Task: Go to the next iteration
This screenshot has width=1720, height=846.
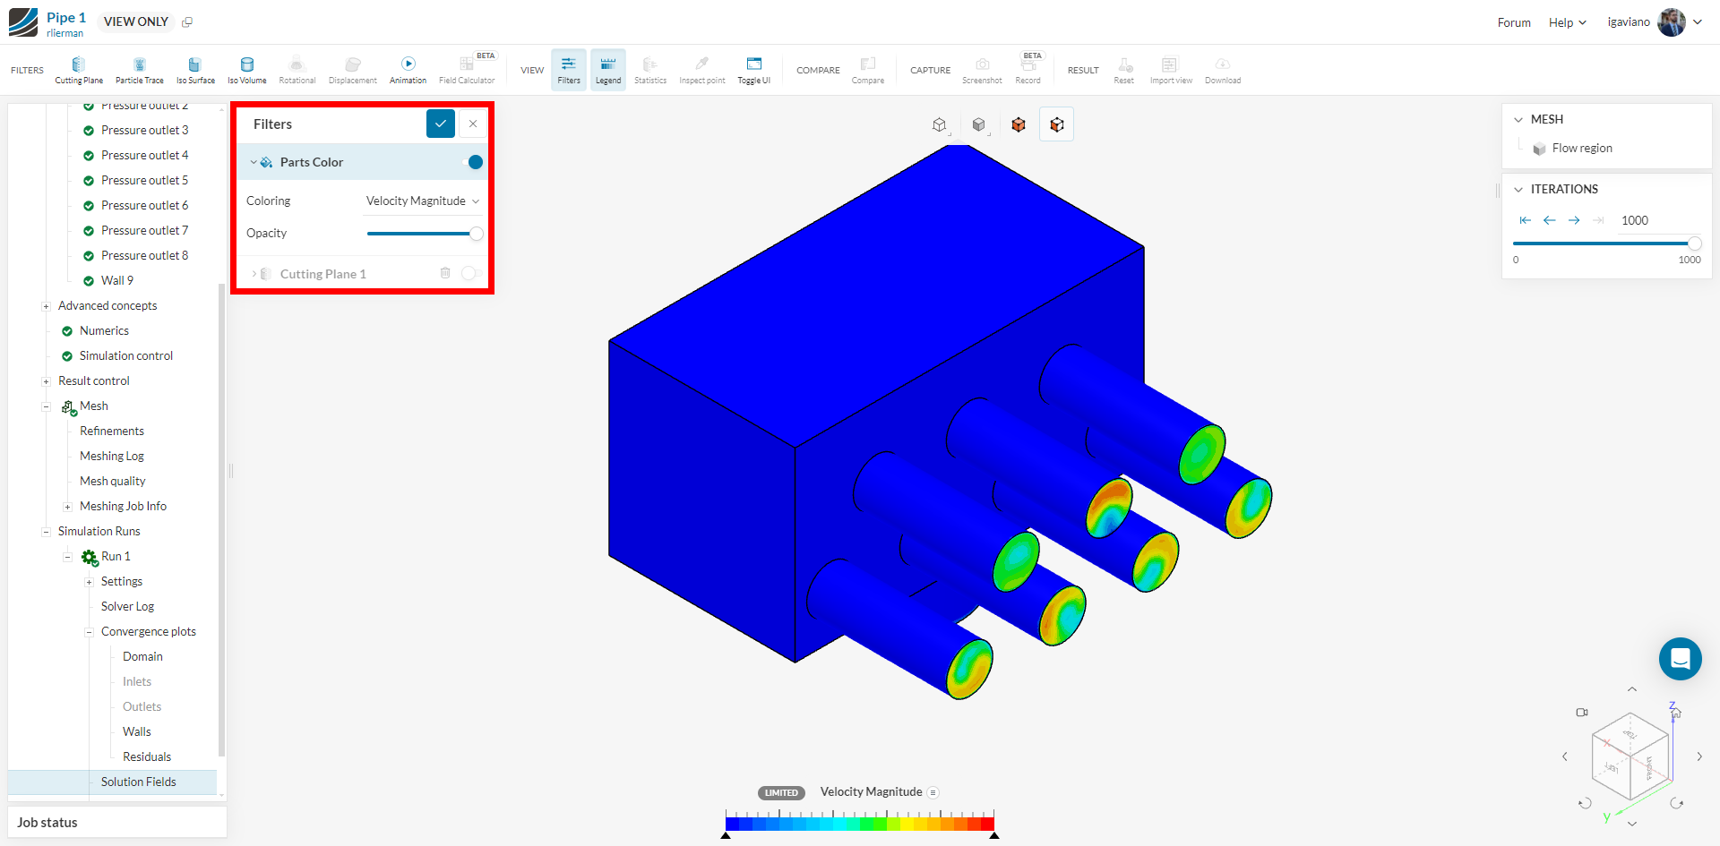Action: (1574, 220)
